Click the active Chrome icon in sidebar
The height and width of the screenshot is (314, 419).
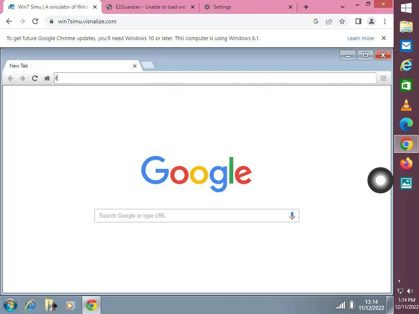[406, 144]
